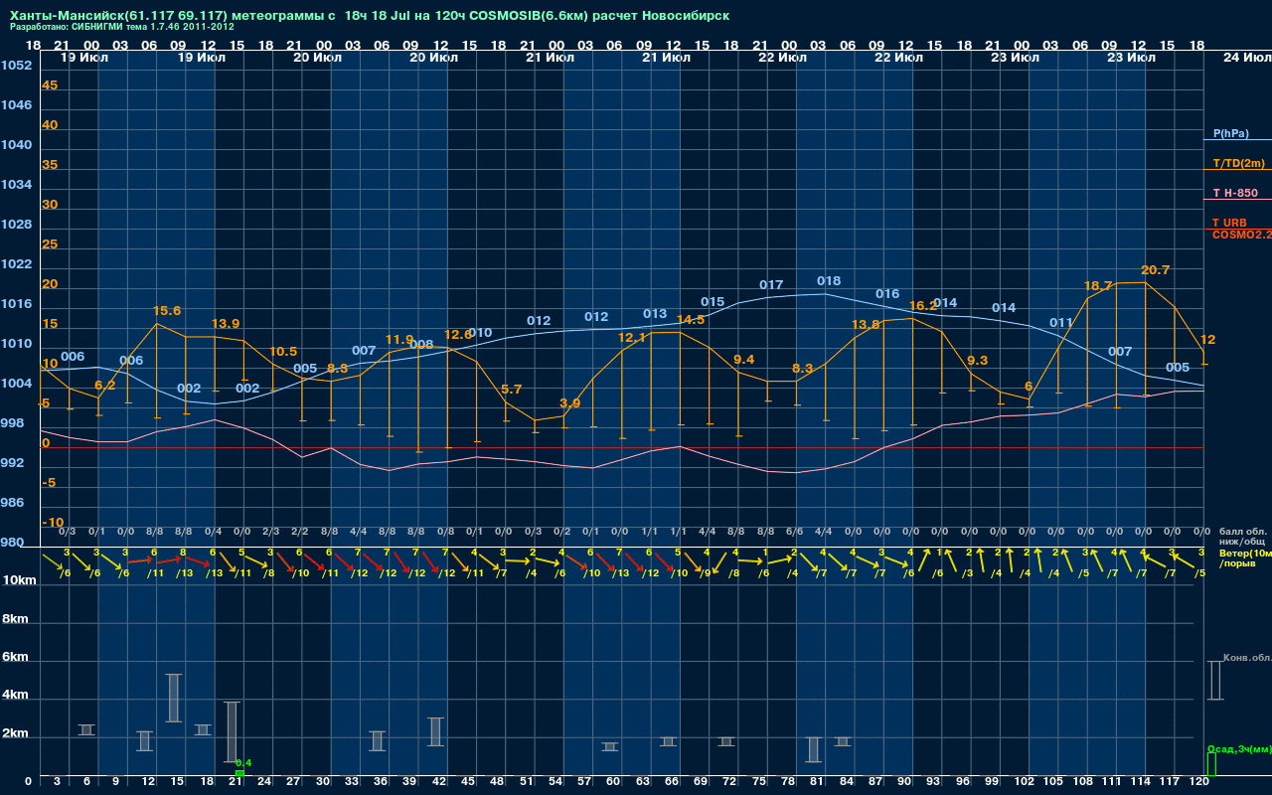This screenshot has height=795, width=1272.
Task: Click the 015 pressure label
Action: pos(713,302)
